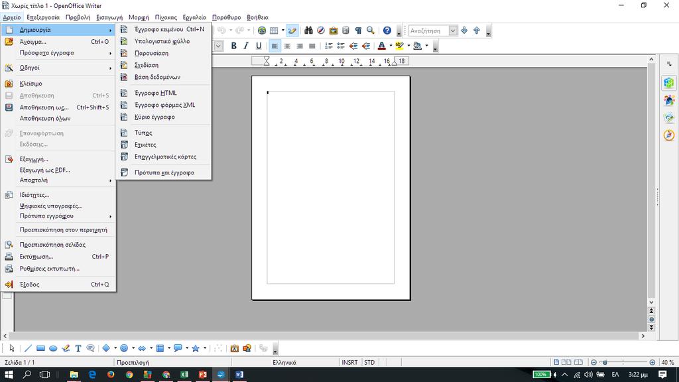The image size is (679, 382).
Task: Open Excel from the Windows taskbar
Action: tap(184, 374)
